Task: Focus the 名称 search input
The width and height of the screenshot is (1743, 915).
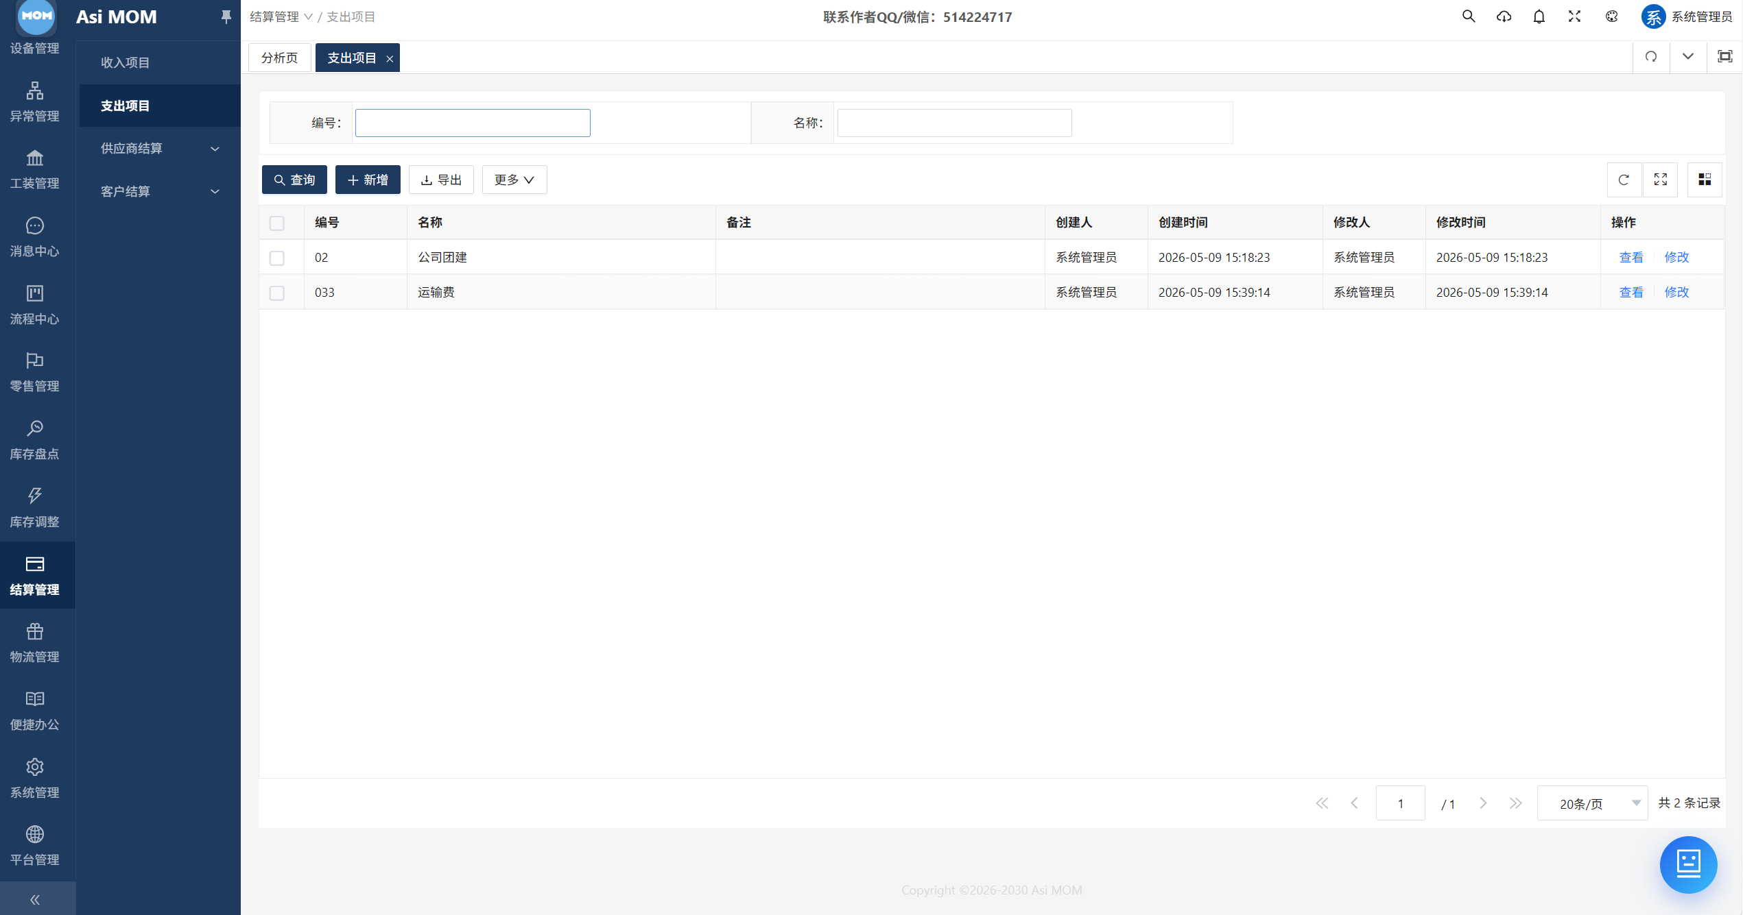Action: pyautogui.click(x=954, y=123)
